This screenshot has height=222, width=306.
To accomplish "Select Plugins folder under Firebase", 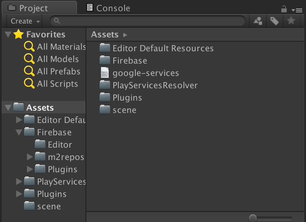I will (x=62, y=169).
